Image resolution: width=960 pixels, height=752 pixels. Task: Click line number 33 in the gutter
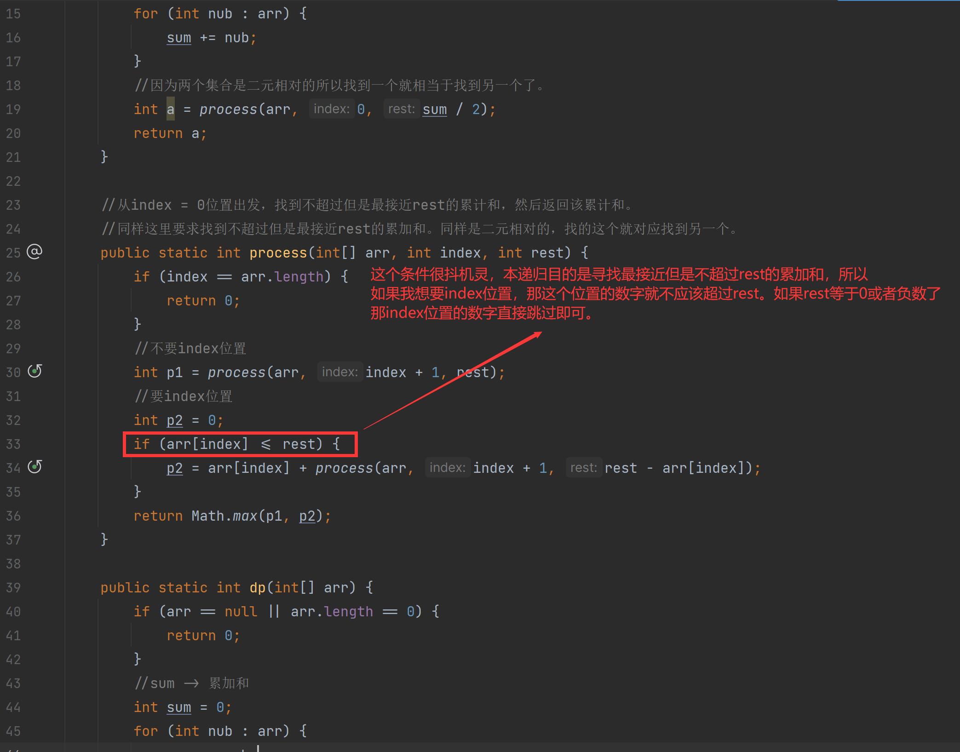pyautogui.click(x=13, y=444)
